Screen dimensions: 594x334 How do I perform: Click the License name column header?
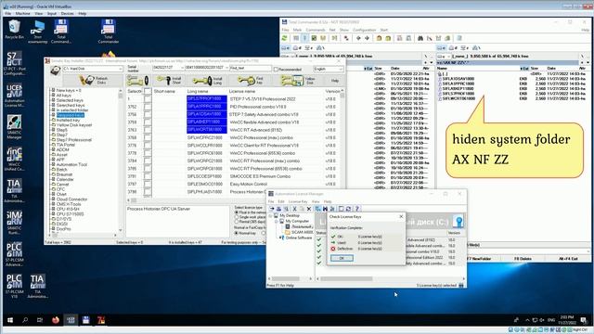click(242, 91)
